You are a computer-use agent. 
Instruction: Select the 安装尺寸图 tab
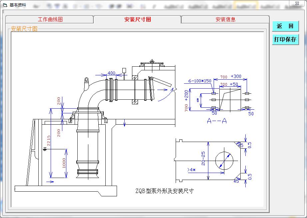137,19
